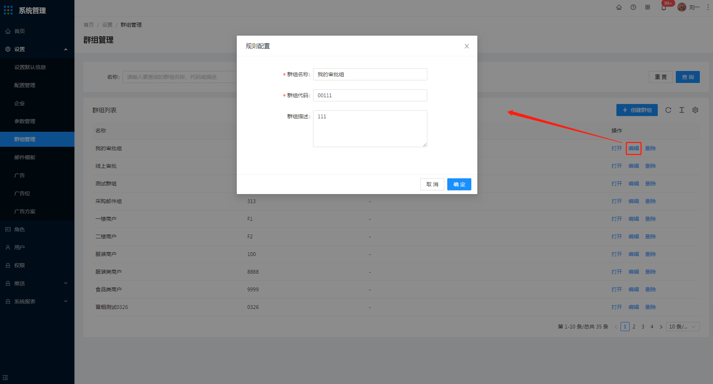Select 设置默认信息 in sidebar

pyautogui.click(x=37, y=67)
